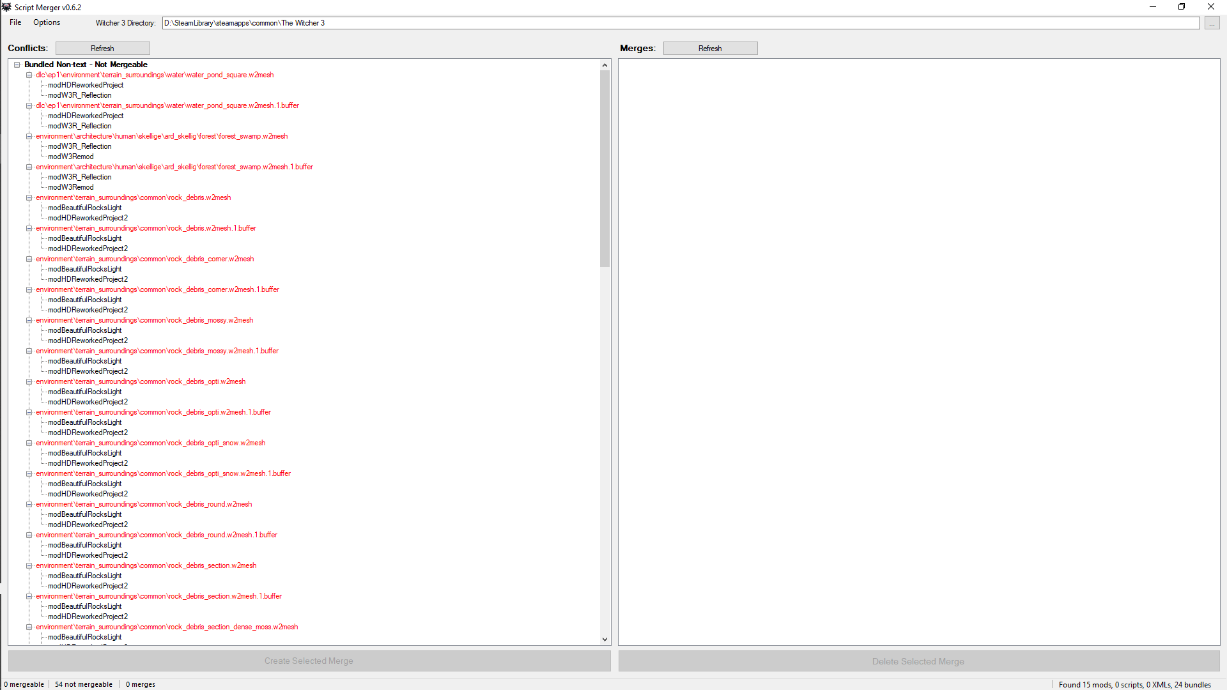Image resolution: width=1227 pixels, height=690 pixels.
Task: Select modW3Remod under forest_swamp.w2mesh
Action: [71, 157]
